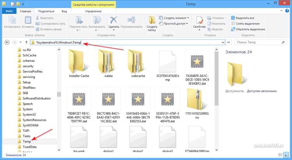Switch to large icons view in status bar

click(x=286, y=155)
